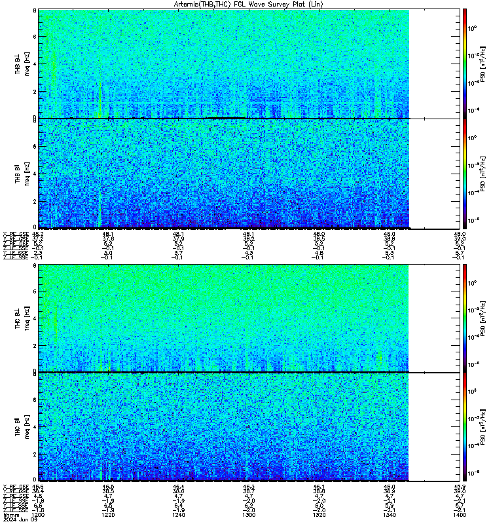Image resolution: width=491 pixels, height=524 pixels.
Task: Click the THC X_RE_GSE value '46.3'
Action: tap(249, 487)
